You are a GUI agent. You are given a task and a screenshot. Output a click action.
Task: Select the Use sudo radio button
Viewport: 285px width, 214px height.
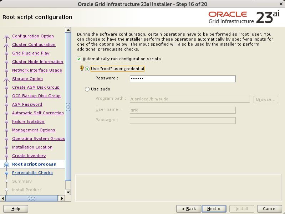[87, 89]
